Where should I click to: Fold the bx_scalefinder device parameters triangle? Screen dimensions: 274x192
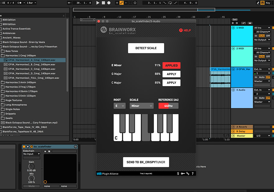pos(28,147)
